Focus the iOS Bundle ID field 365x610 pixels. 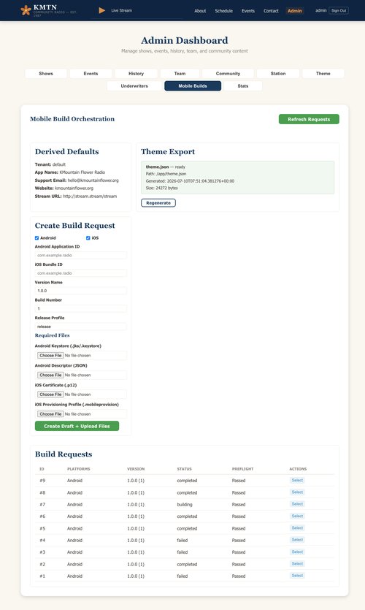pos(80,273)
